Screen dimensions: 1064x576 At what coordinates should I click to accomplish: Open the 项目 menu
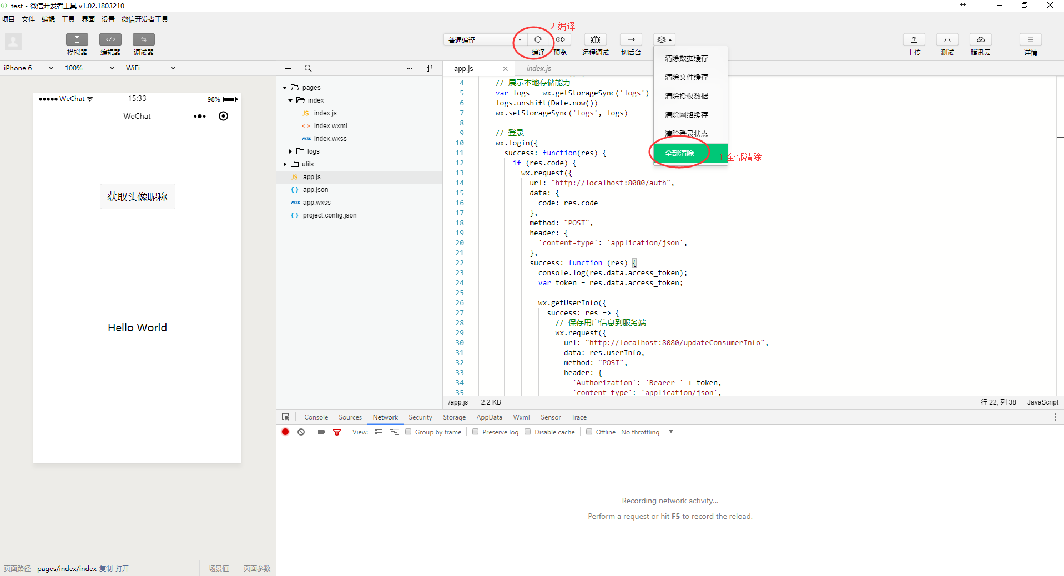(x=8, y=19)
